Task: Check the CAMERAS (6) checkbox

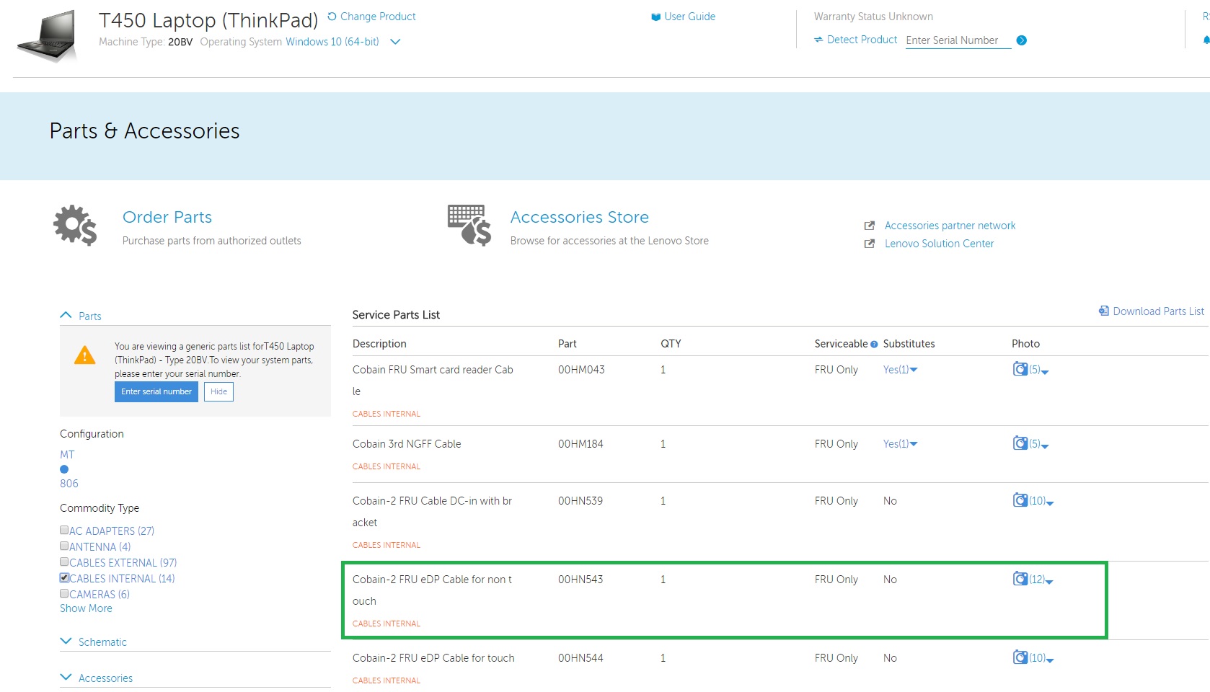Action: pos(64,593)
